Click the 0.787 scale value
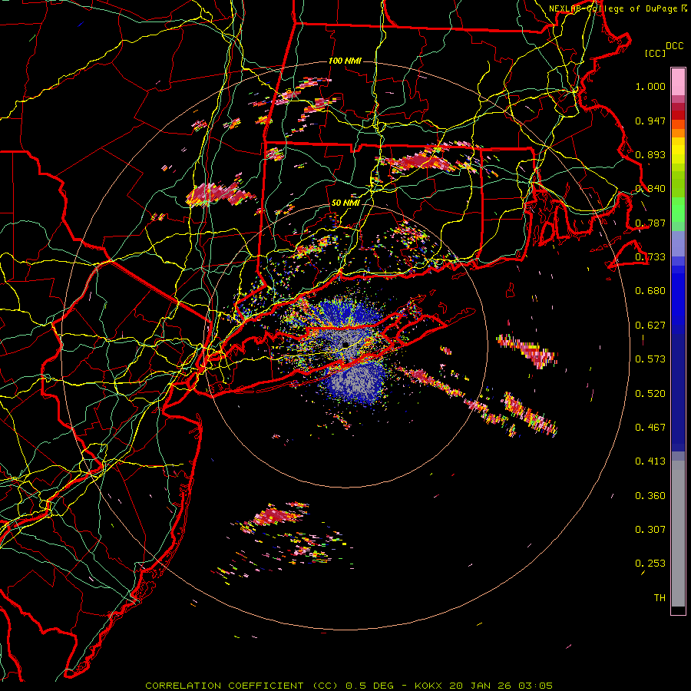The width and height of the screenshot is (691, 691). (x=650, y=223)
